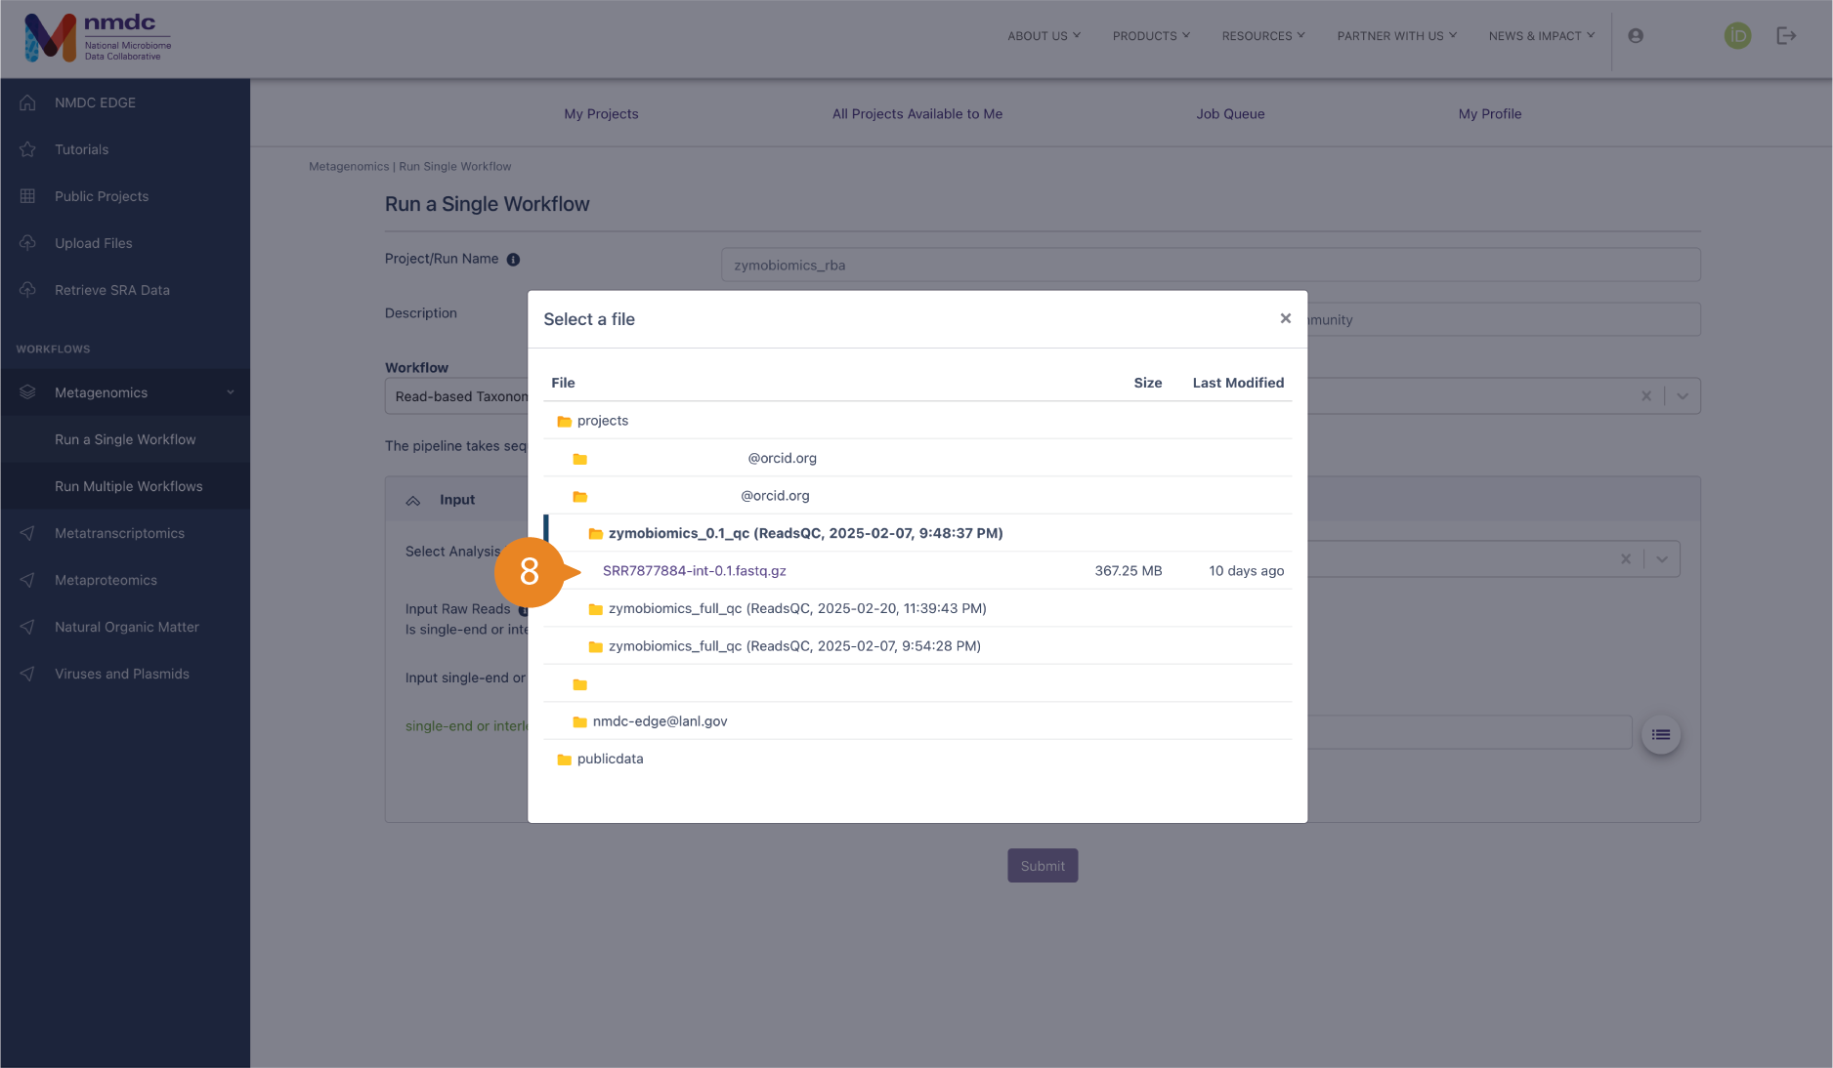Click the file list browse button

point(1661,735)
